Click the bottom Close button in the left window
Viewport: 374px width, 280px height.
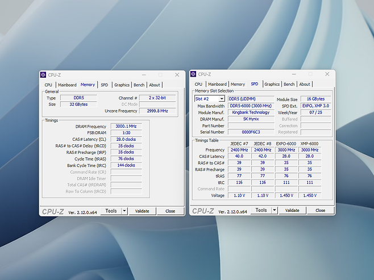[170, 211]
